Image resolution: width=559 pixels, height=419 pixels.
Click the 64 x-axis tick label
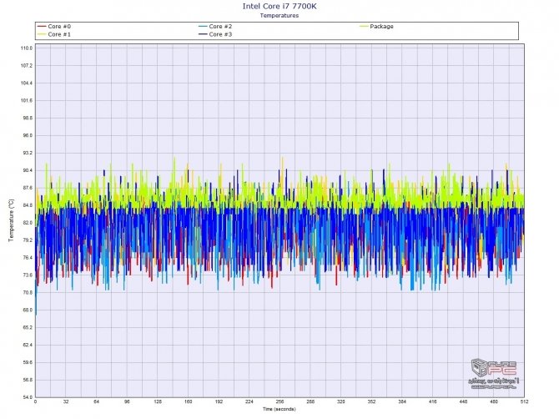(x=97, y=401)
